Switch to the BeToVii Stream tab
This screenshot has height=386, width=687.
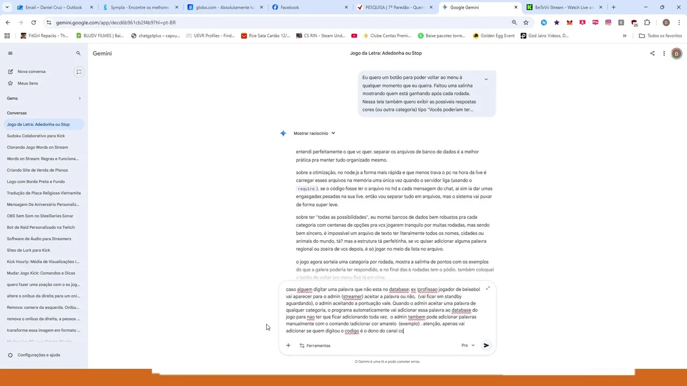coord(564,8)
